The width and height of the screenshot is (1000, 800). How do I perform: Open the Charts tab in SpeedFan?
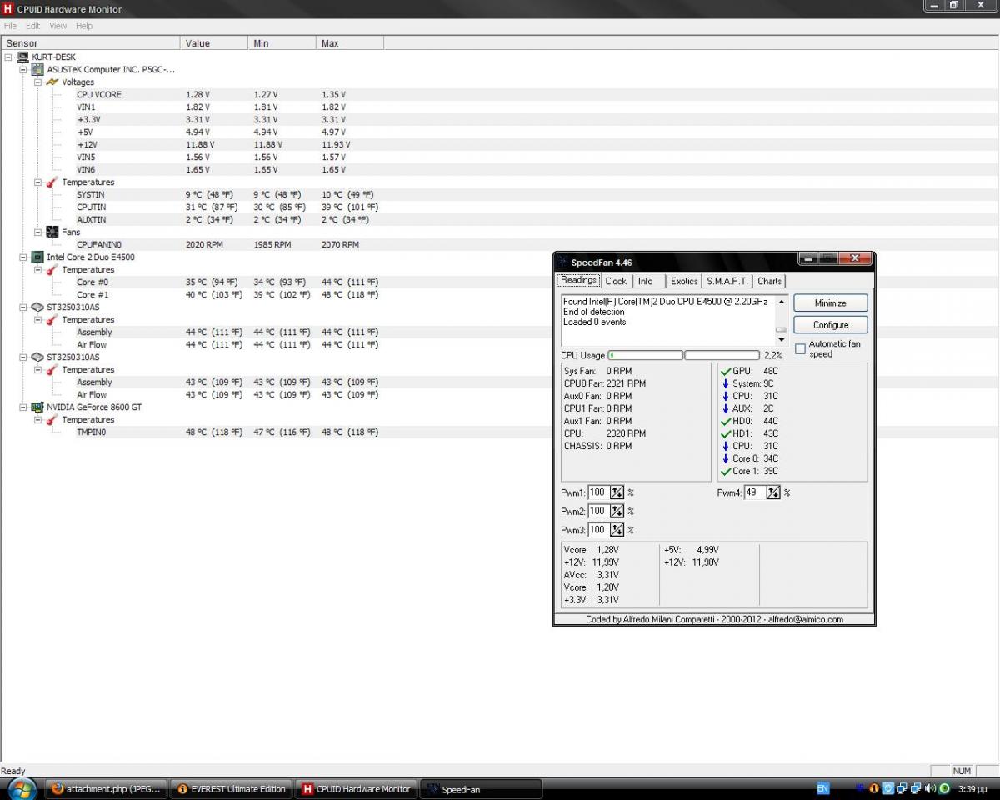pos(769,281)
